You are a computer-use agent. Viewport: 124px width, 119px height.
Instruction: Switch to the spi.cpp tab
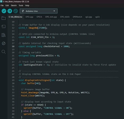pyautogui.click(x=88, y=17)
